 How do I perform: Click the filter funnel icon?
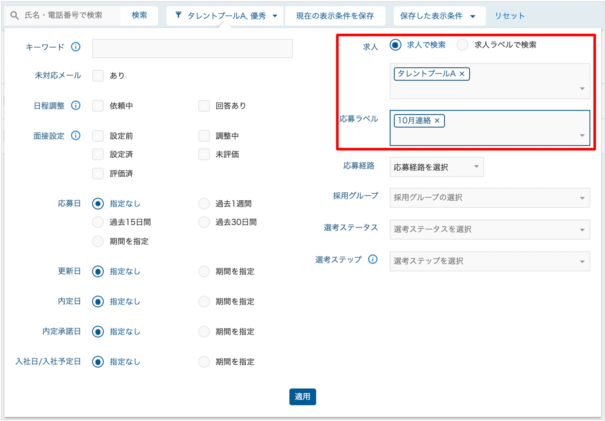click(x=178, y=15)
